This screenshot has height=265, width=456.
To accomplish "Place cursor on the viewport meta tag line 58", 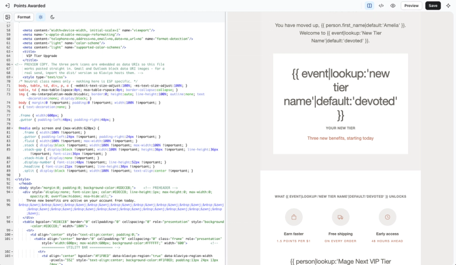I will pos(89,30).
